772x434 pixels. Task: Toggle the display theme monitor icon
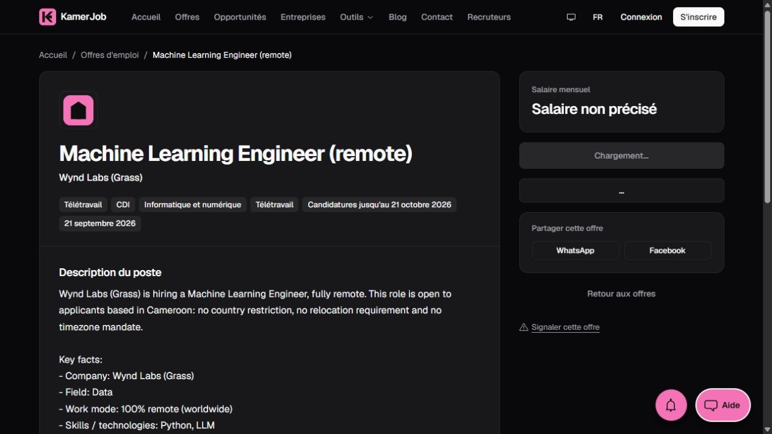pyautogui.click(x=571, y=17)
